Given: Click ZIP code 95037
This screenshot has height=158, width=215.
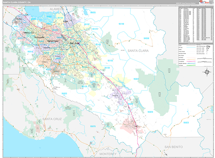Looking at the screenshot, I should click(136, 79).
